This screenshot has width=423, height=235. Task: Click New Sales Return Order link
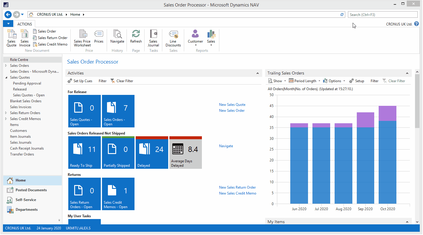237,187
